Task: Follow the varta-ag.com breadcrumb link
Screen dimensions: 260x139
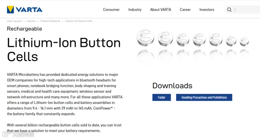Action: tap(14, 21)
